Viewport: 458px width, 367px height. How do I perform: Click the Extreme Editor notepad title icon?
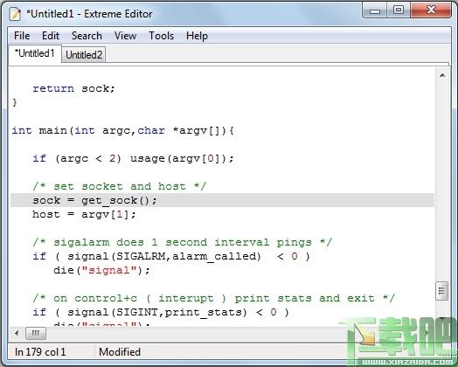(x=15, y=14)
